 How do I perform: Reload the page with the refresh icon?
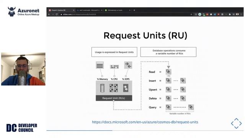pyautogui.click(x=57, y=14)
